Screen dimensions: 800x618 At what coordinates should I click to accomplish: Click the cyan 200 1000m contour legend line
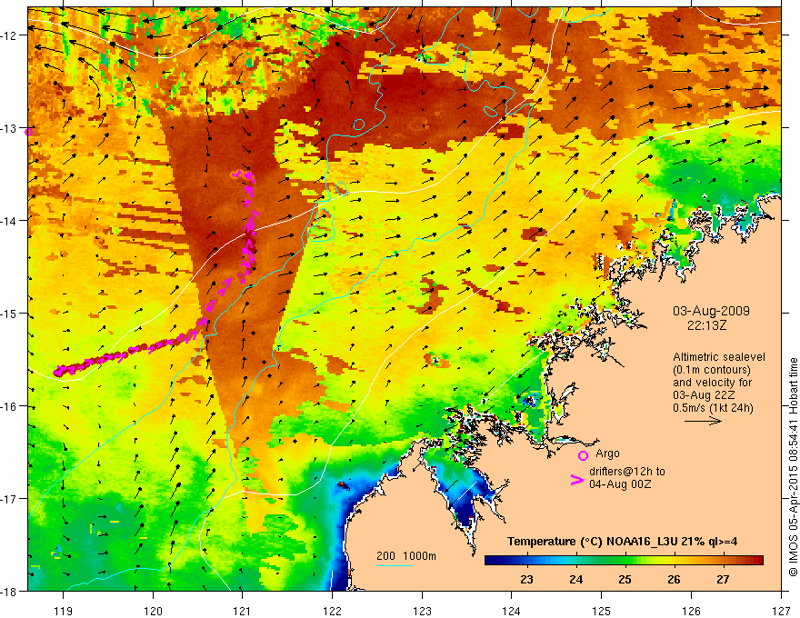(395, 565)
